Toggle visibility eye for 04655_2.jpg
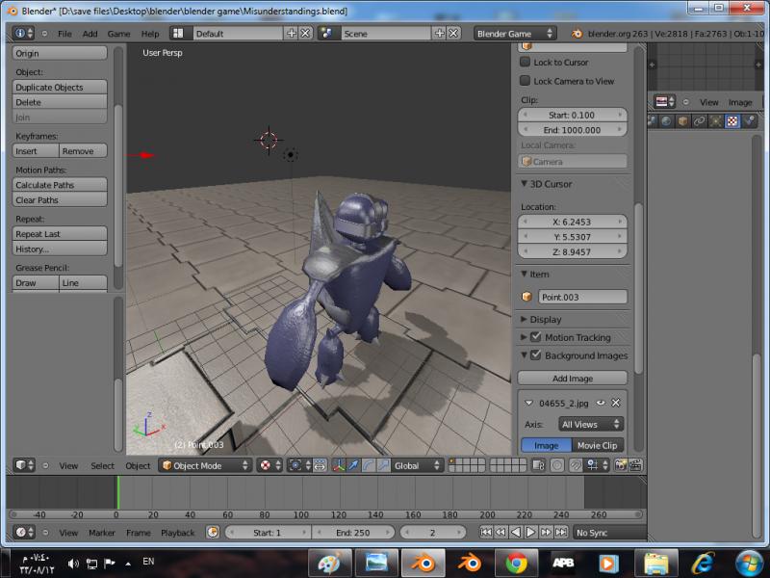This screenshot has height=578, width=770. pyautogui.click(x=601, y=403)
